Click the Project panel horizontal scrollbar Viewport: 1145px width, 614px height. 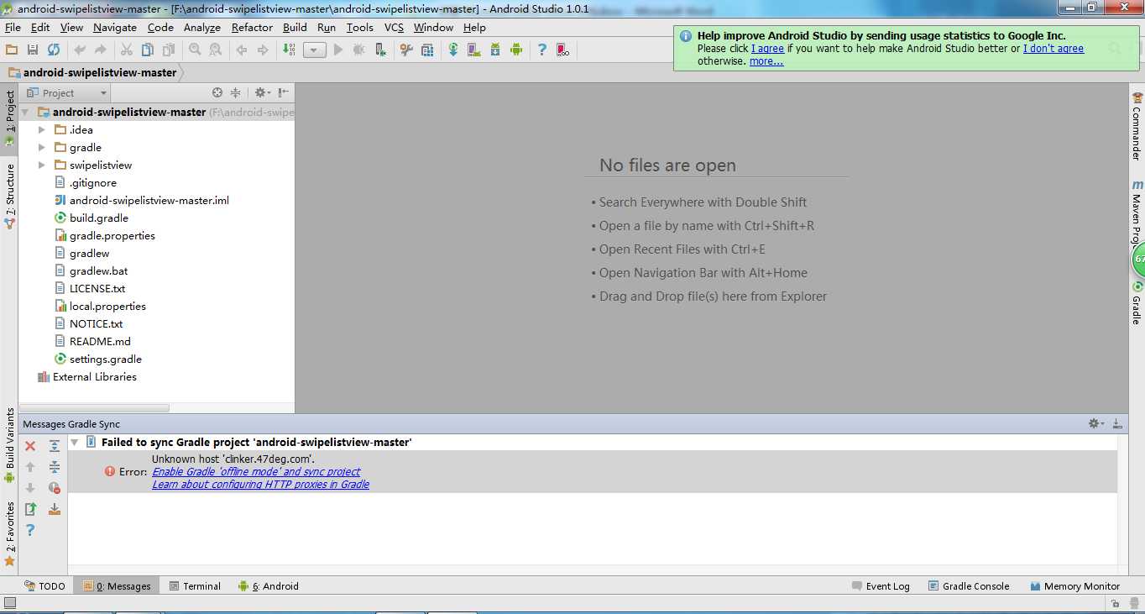[x=95, y=407]
